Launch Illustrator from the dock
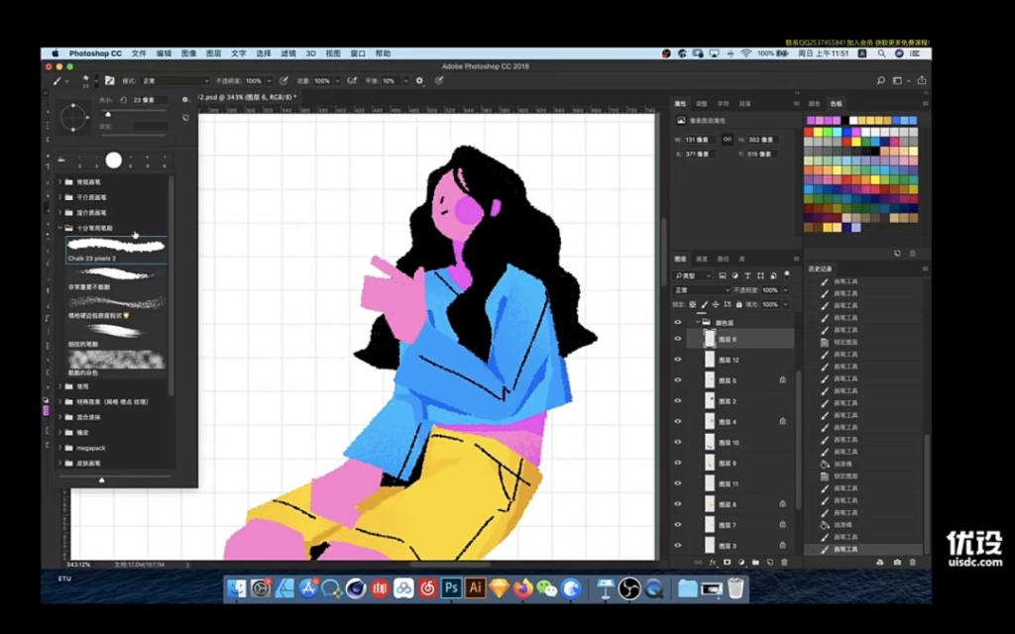 coord(475,588)
